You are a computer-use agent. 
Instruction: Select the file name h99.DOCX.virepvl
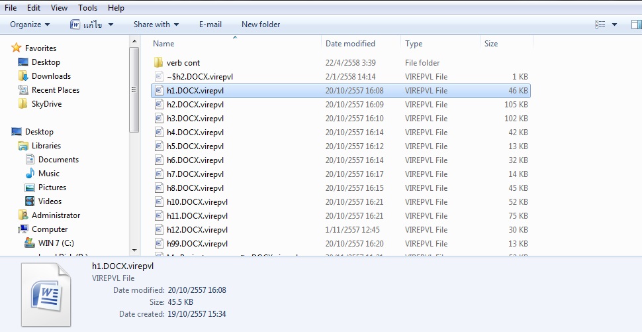[197, 244]
